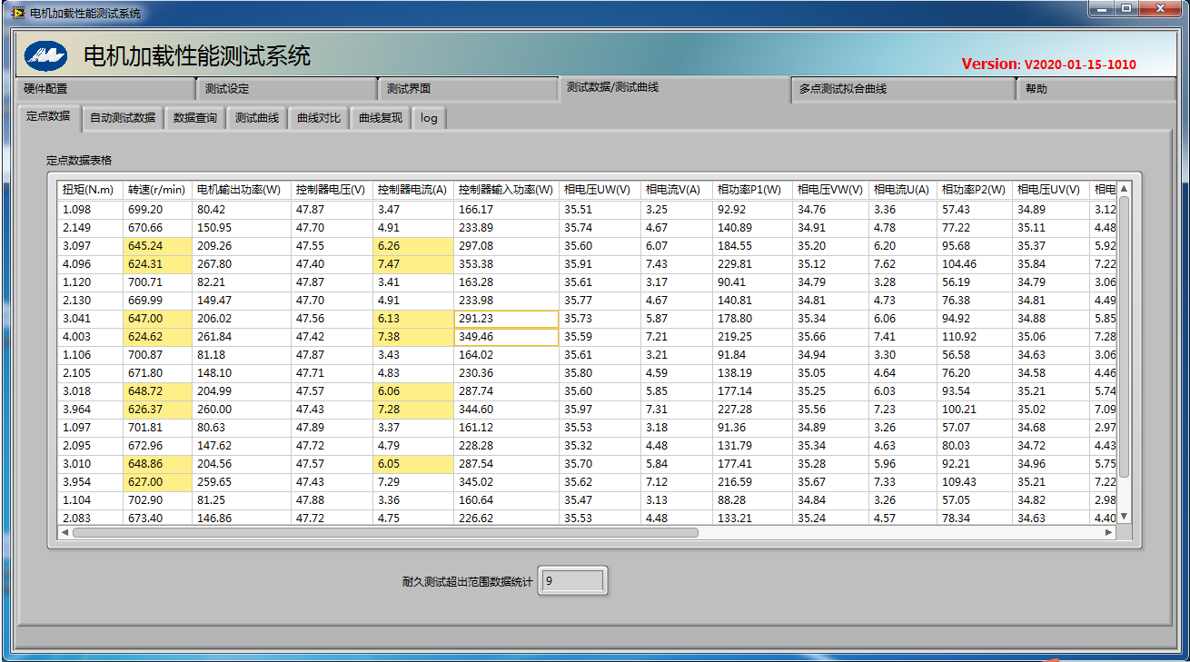This screenshot has width=1190, height=662.
Task: Click table scroll-down arrow
Action: pyautogui.click(x=1124, y=516)
